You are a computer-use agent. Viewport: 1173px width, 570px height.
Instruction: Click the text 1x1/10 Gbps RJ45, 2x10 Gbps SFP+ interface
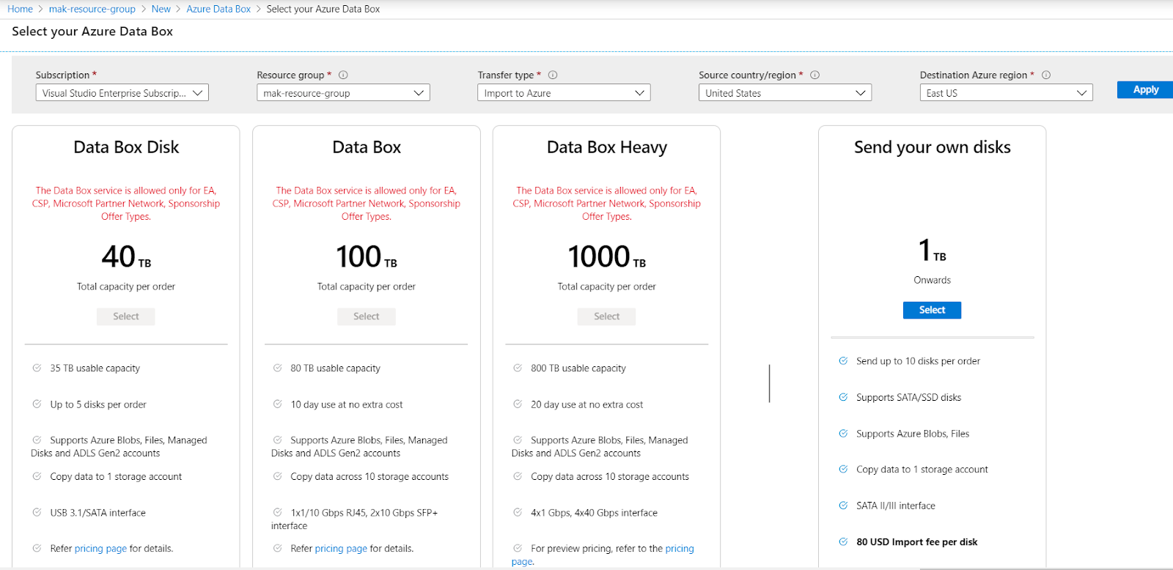pyautogui.click(x=355, y=519)
